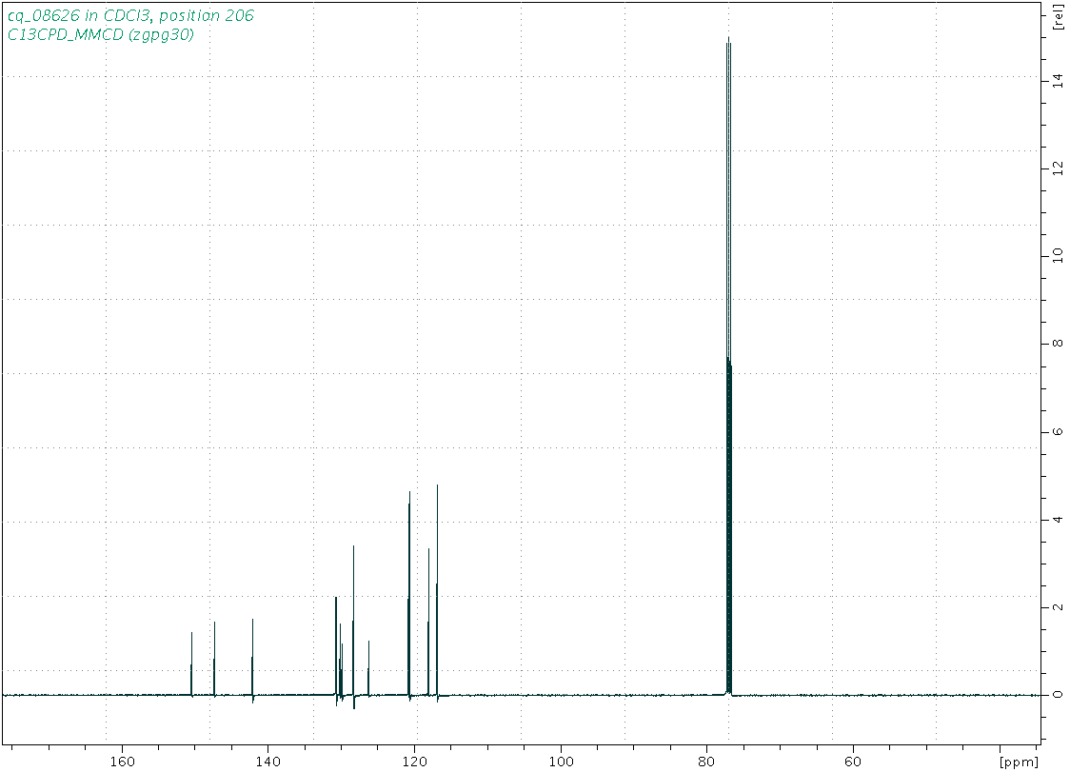The height and width of the screenshot is (772, 1070).
Task: Pick the isolated peak near 142 ppm
Action: [252, 661]
